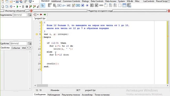This screenshot has width=170, height=96.
Task: Open the Наблюдения bottom tab
Action: 54,95
